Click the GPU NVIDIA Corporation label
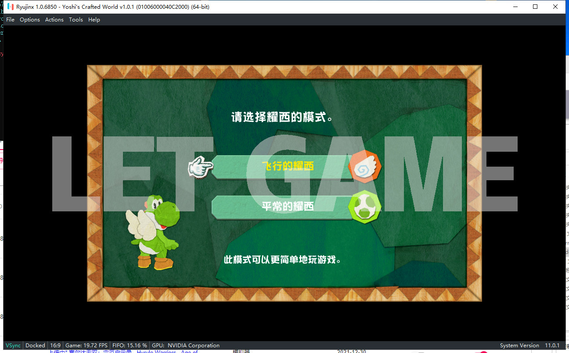The width and height of the screenshot is (569, 353). pos(185,346)
